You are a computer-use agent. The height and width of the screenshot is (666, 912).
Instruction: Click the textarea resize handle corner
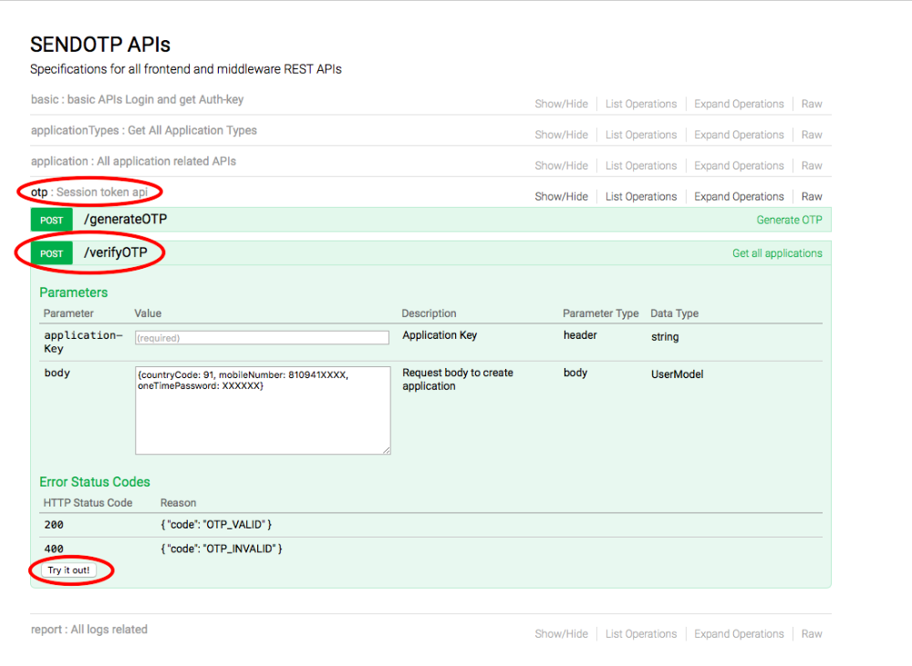click(x=387, y=450)
